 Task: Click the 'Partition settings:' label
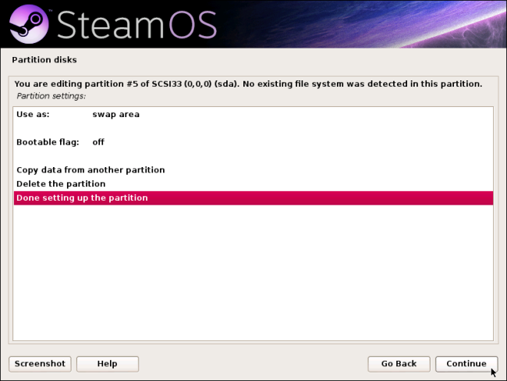[51, 96]
